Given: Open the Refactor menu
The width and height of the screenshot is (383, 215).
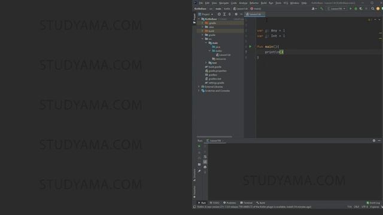Looking at the screenshot, I should pyautogui.click(x=254, y=3).
